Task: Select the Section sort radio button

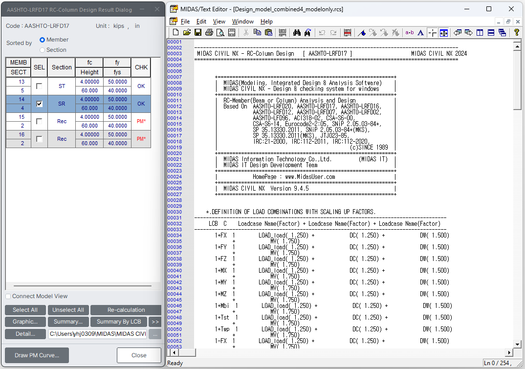Action: click(42, 50)
